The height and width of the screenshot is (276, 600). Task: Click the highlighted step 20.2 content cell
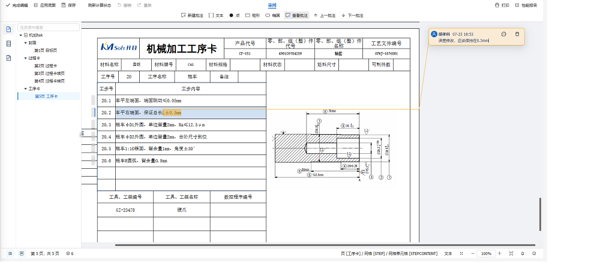pos(191,113)
